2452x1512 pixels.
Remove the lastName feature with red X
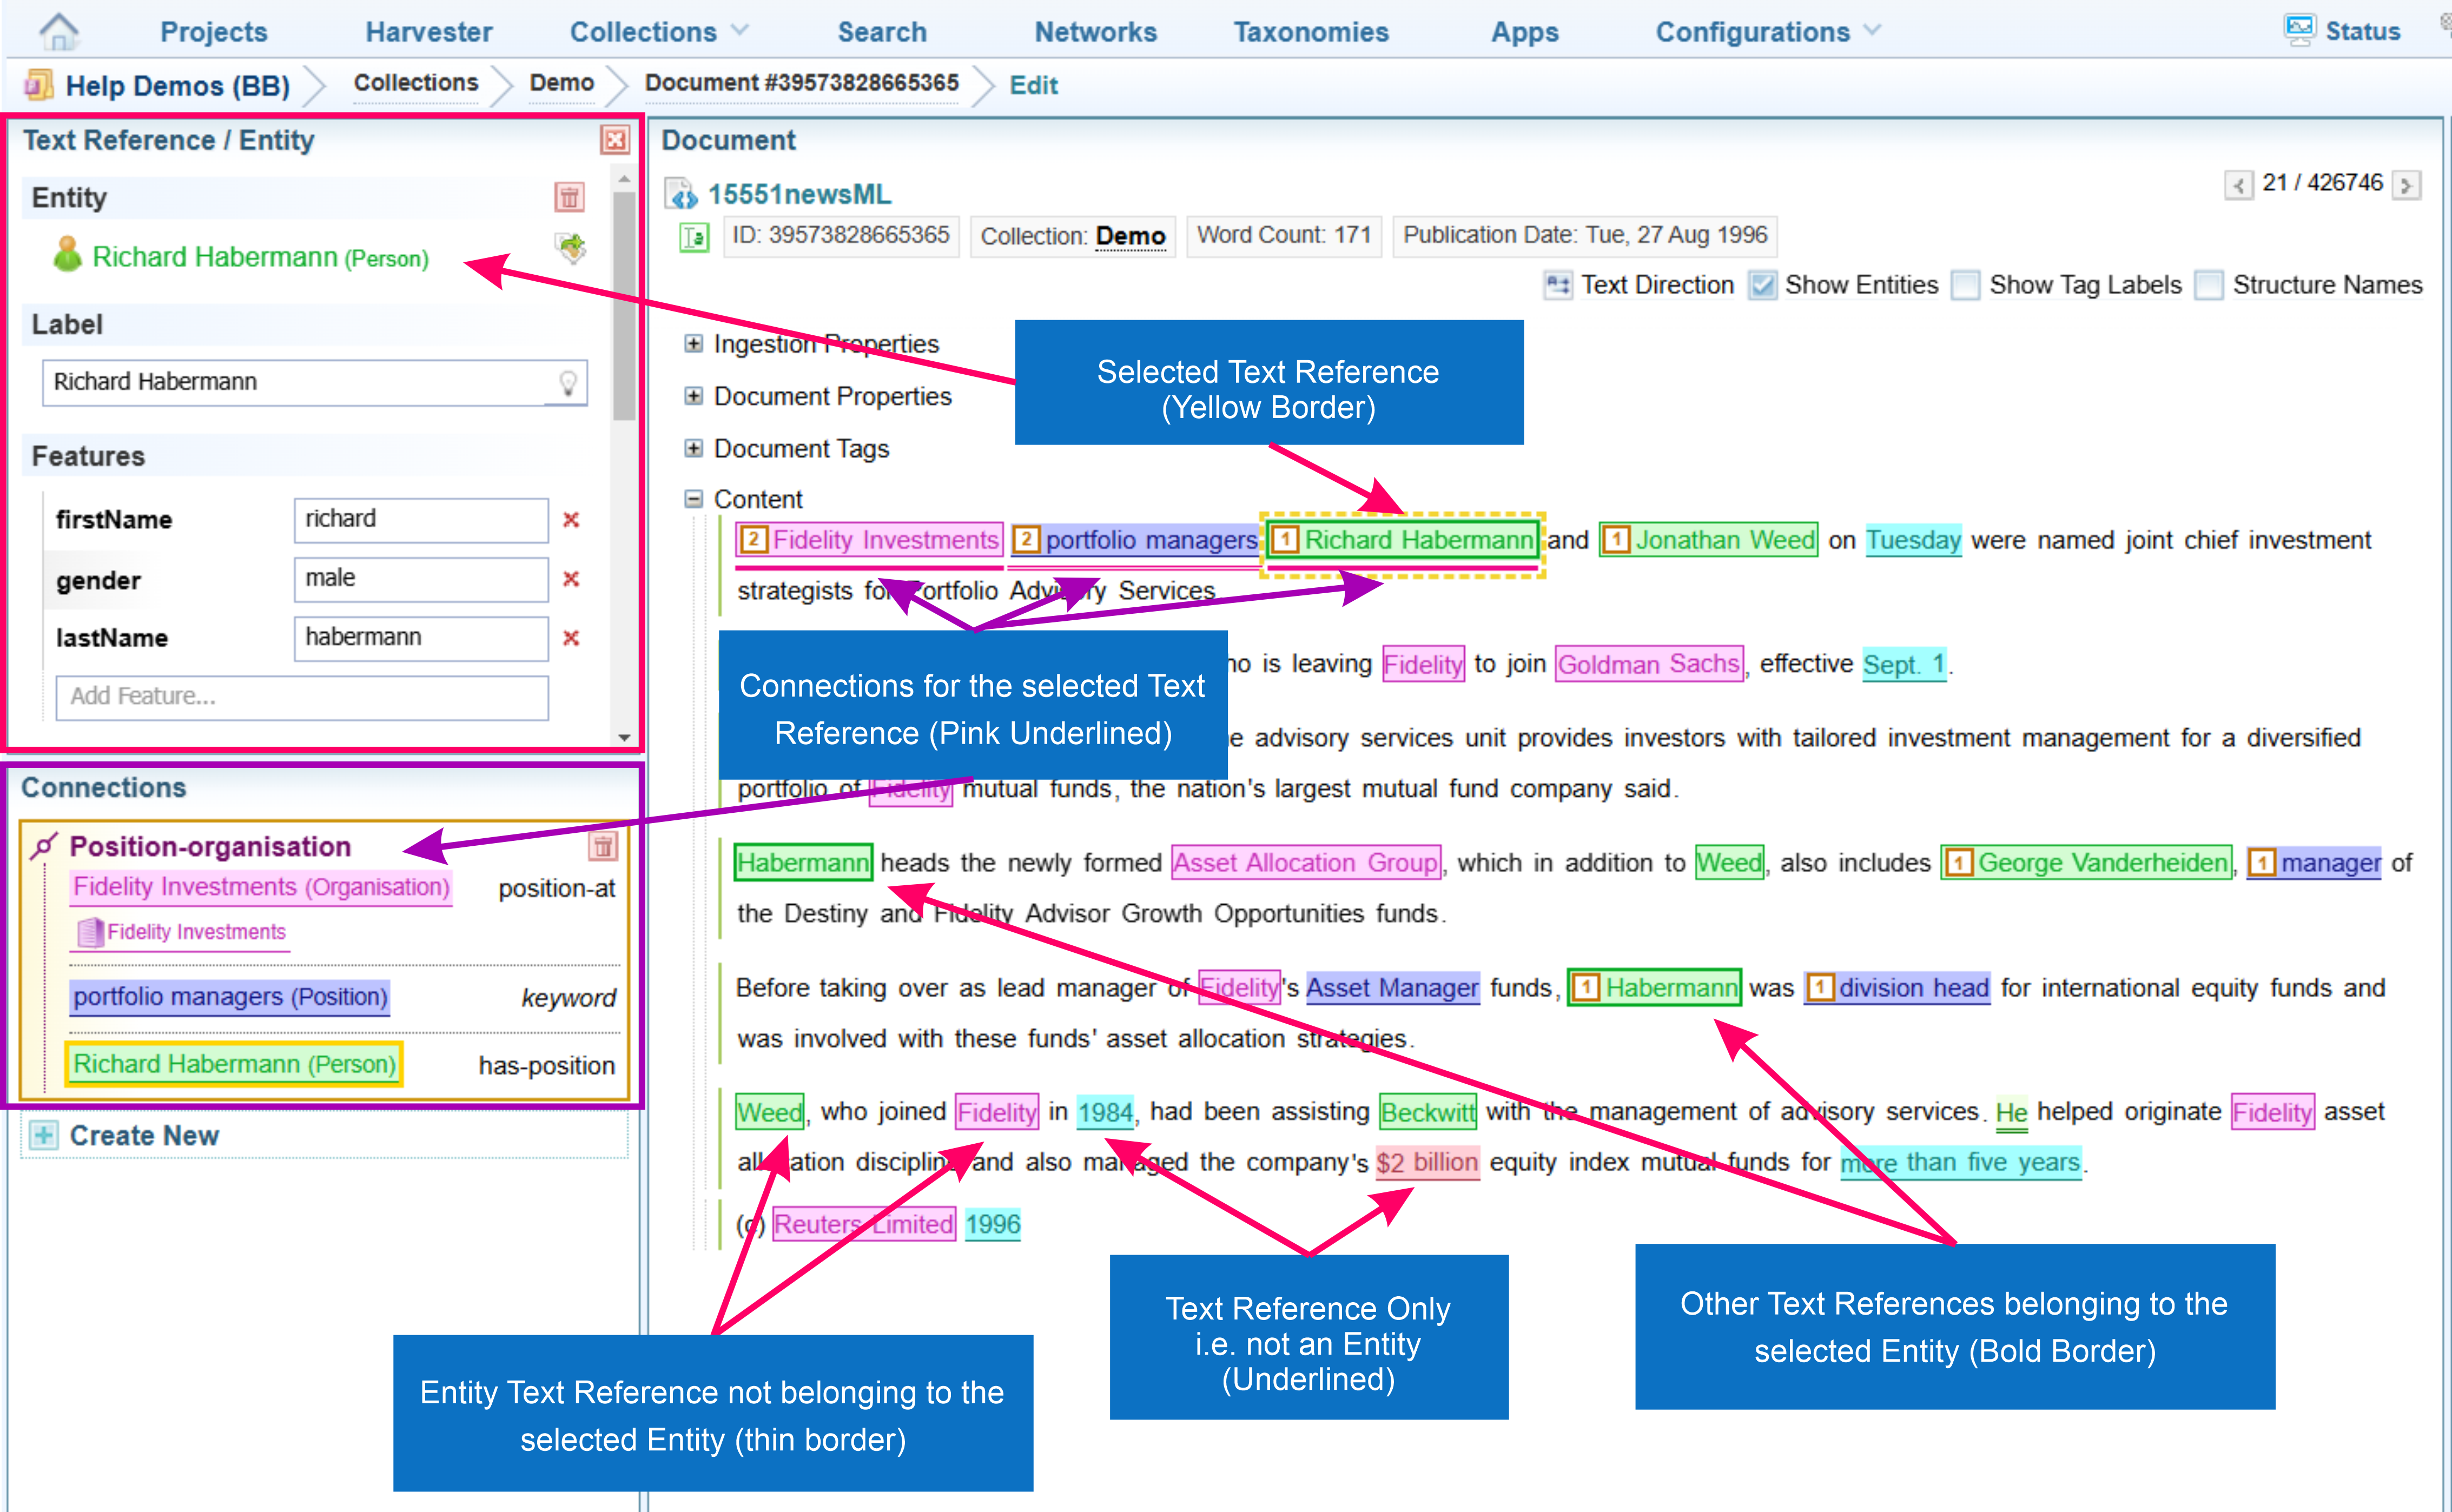point(571,638)
